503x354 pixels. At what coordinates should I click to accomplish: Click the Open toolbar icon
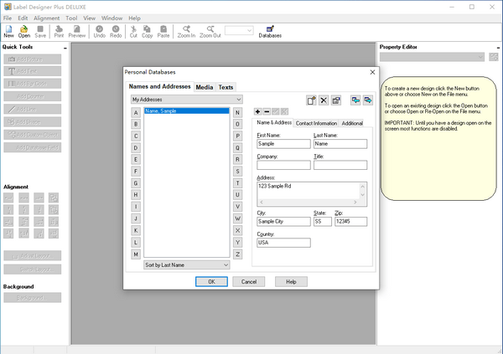pos(24,32)
